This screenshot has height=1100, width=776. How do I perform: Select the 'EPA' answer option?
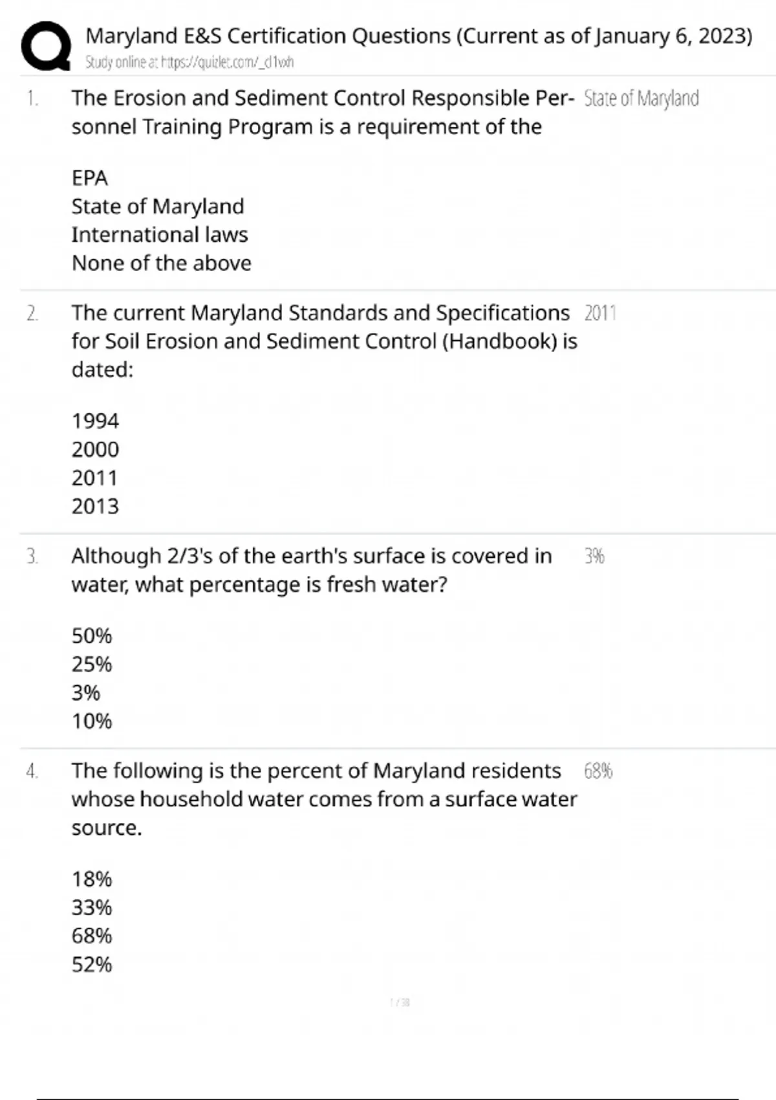coord(89,178)
